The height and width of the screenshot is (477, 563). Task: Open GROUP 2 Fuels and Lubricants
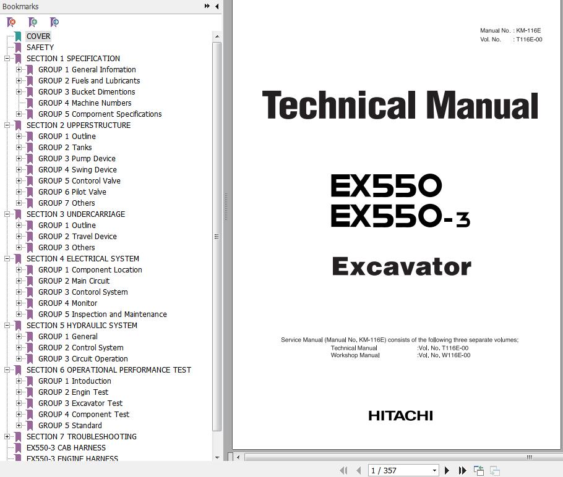pos(89,81)
